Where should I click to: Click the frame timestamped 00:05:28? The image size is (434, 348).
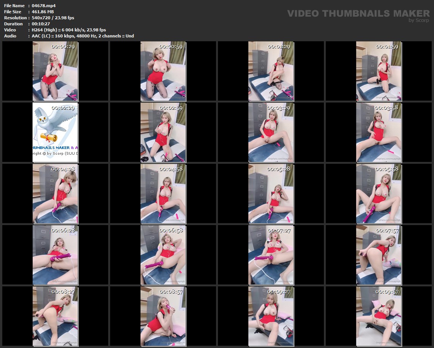coord(271,193)
